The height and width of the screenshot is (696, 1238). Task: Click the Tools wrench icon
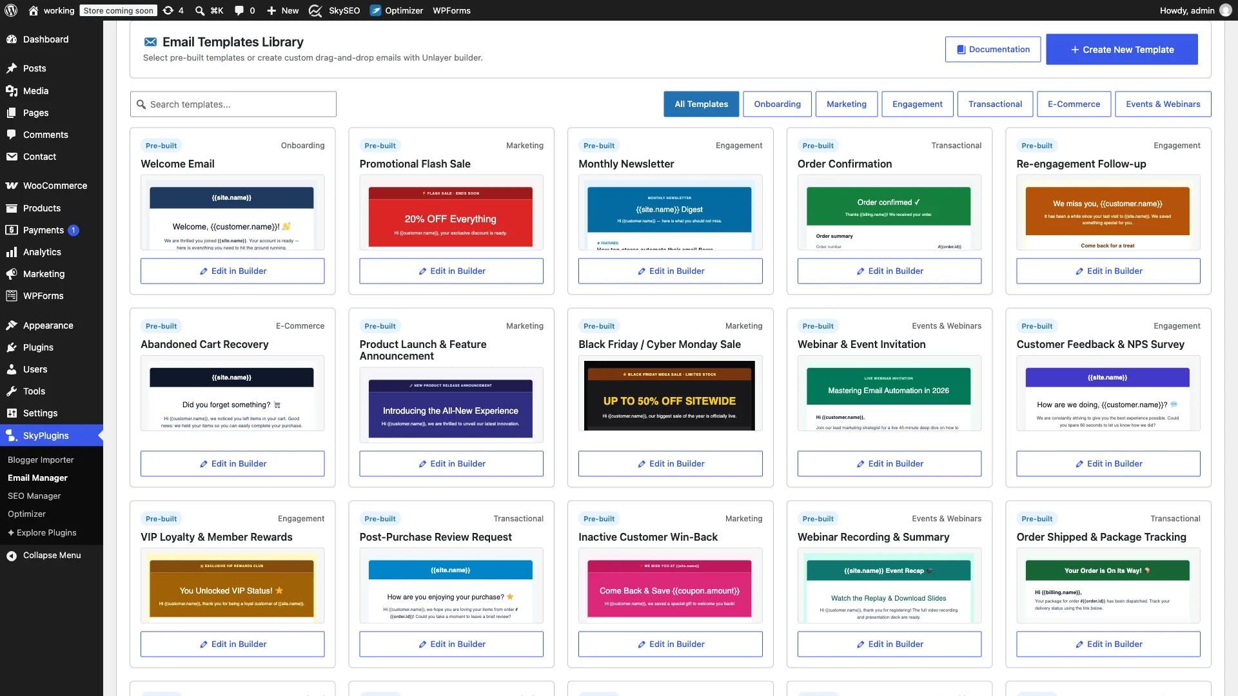(12, 391)
